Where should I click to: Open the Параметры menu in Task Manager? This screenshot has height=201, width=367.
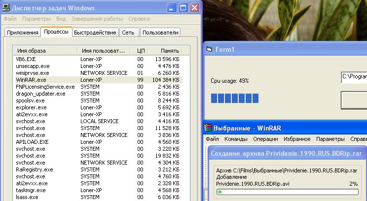click(37, 19)
